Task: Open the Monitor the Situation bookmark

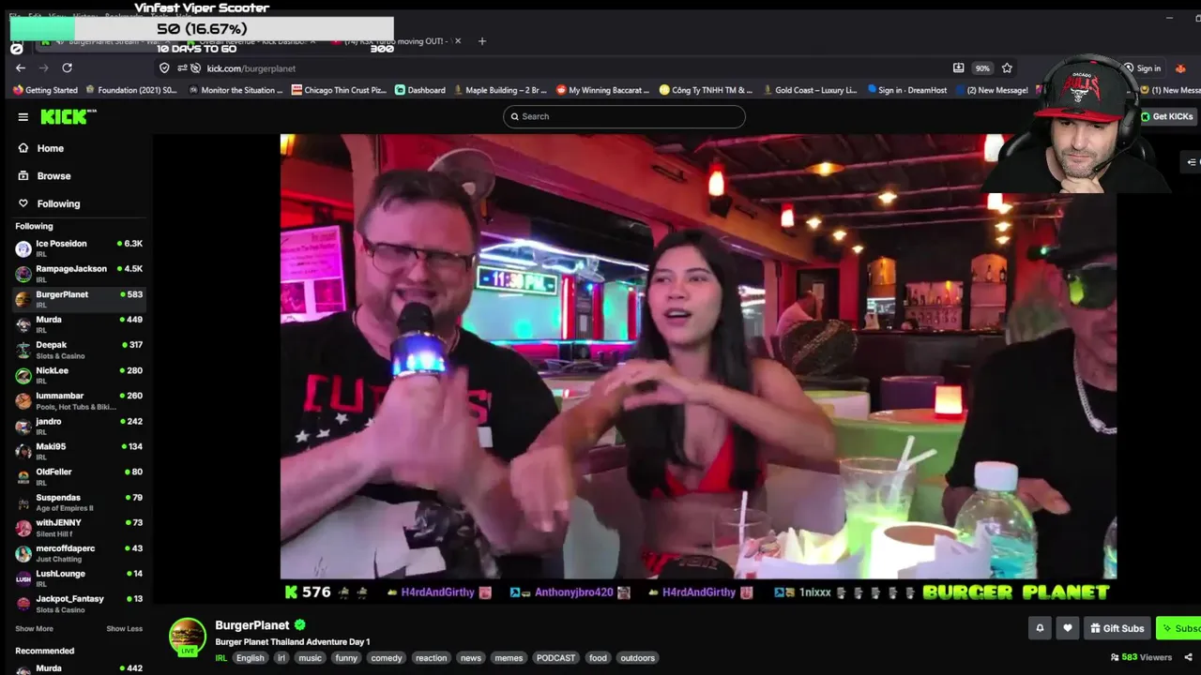Action: [x=235, y=90]
